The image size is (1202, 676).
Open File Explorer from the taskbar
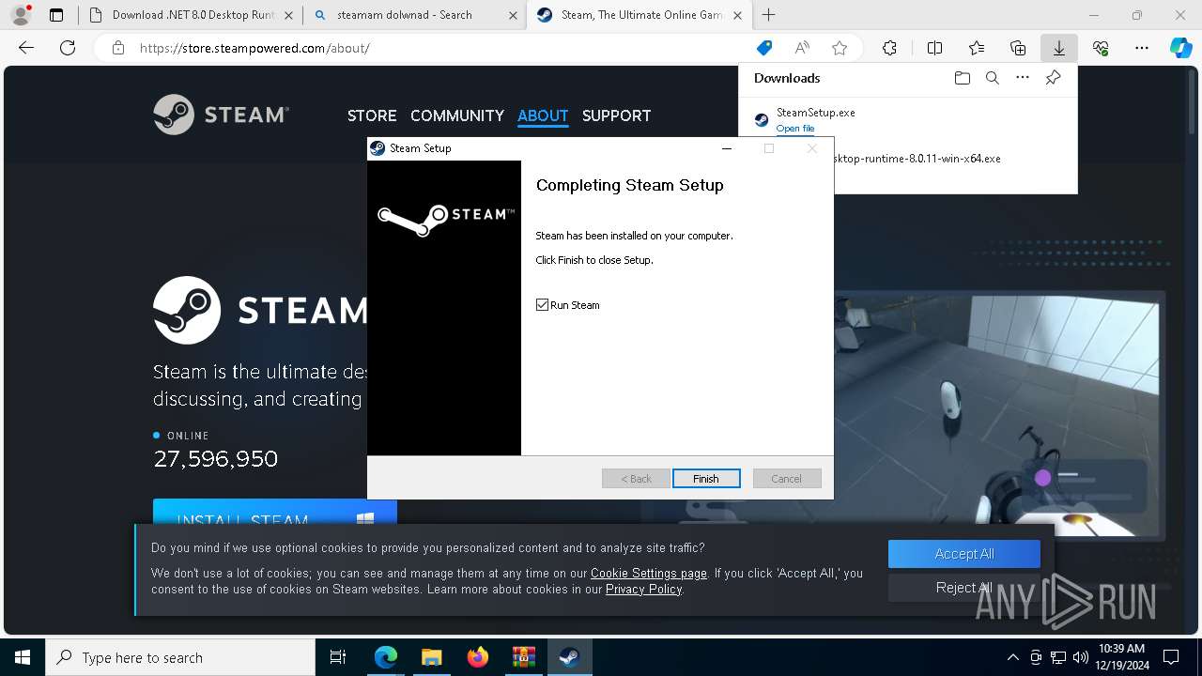(x=431, y=657)
